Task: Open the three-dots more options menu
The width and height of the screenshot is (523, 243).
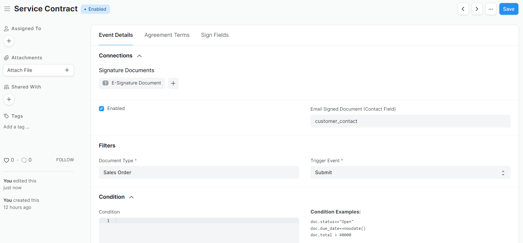Action: tap(490, 9)
